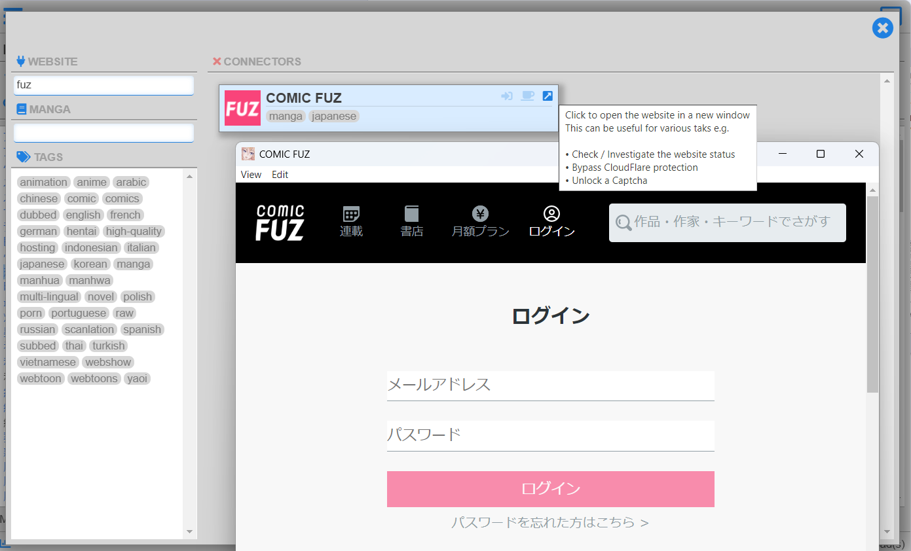Select the subbed tag
Viewport: 911px width, 551px height.
[38, 346]
